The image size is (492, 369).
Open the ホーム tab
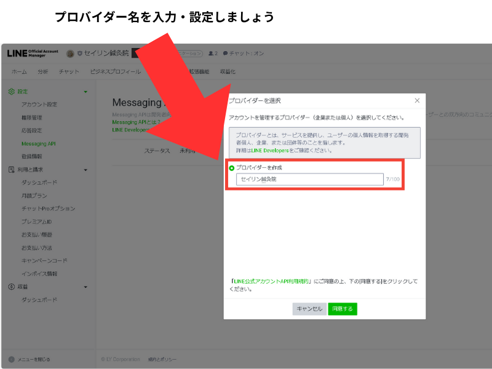19,72
